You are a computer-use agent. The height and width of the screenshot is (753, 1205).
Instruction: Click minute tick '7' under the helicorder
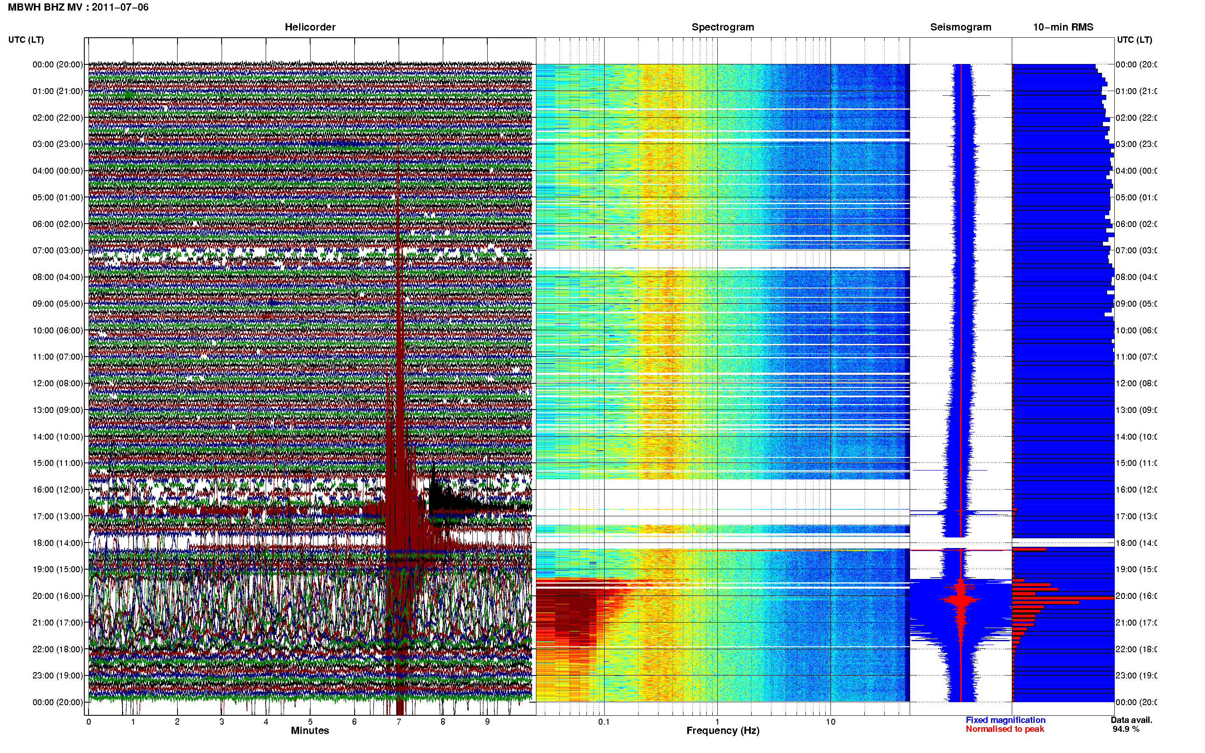tap(399, 722)
